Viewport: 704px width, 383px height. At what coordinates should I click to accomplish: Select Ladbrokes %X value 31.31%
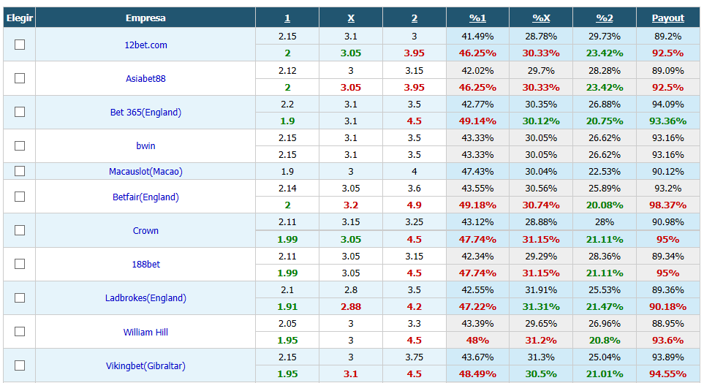(541, 307)
